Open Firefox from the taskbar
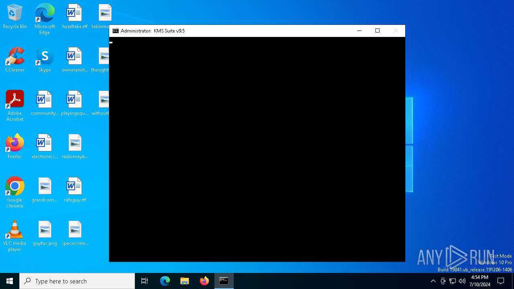Viewport: 514px width, 289px height. pos(204,281)
